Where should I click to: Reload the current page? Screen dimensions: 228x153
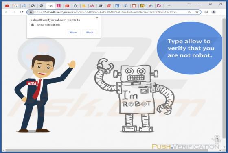coord(22,12)
